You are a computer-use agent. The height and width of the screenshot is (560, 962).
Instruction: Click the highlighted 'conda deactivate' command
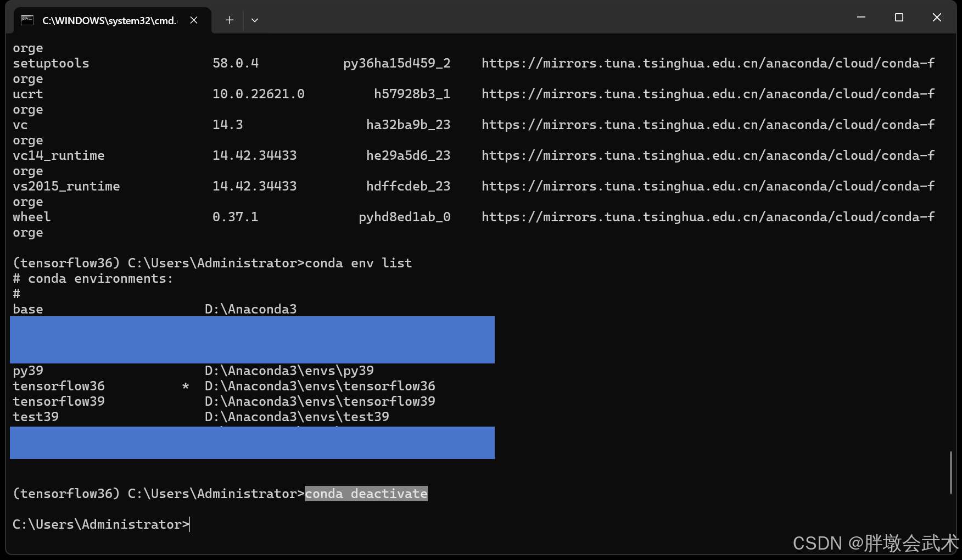point(366,494)
